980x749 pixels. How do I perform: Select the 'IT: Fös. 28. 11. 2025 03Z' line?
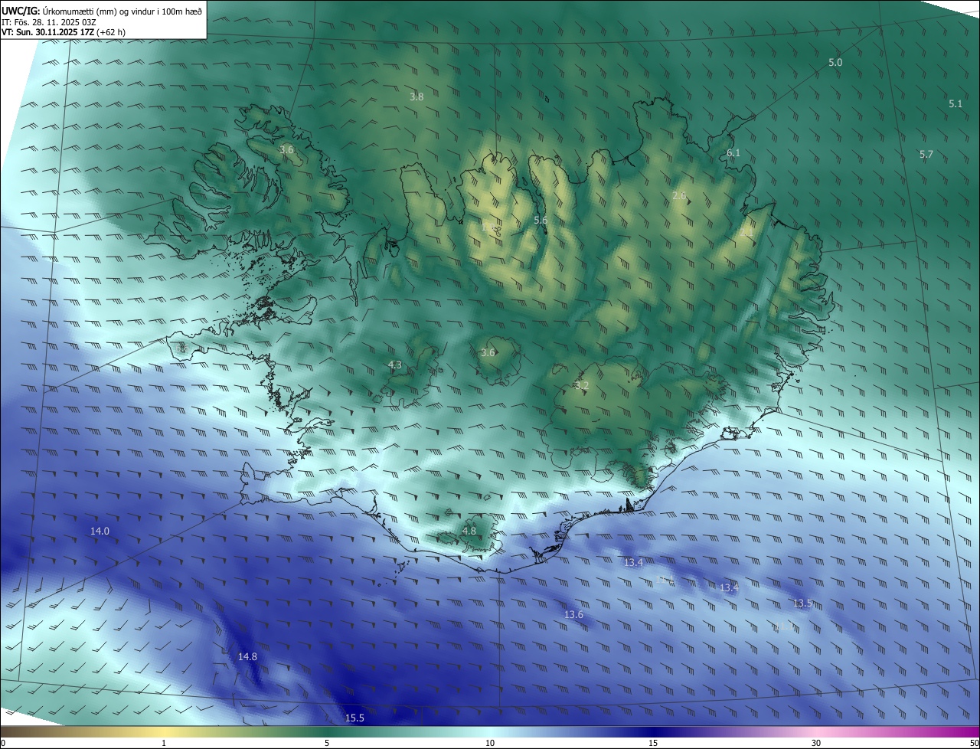click(48, 21)
